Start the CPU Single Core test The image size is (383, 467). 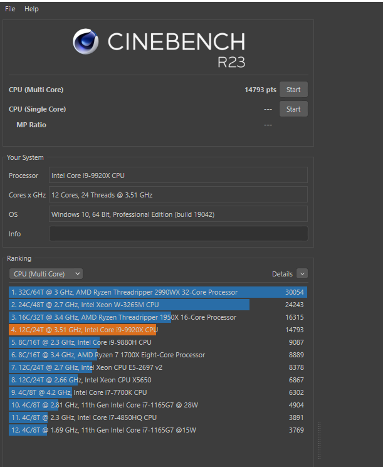(293, 109)
